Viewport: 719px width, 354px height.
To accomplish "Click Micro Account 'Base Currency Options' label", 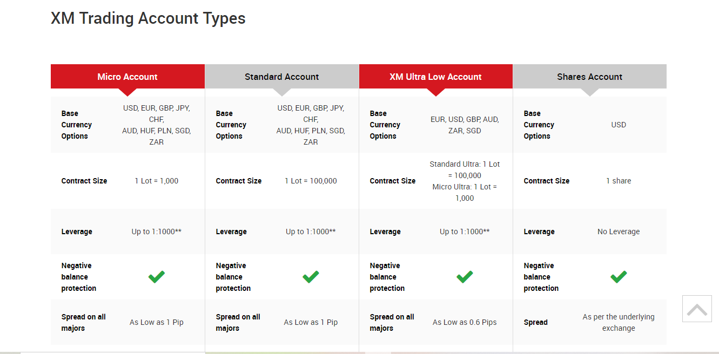I will 77,125.
